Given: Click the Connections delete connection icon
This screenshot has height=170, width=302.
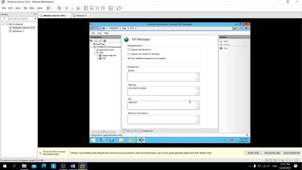Looking at the screenshot, I should pos(105,41).
